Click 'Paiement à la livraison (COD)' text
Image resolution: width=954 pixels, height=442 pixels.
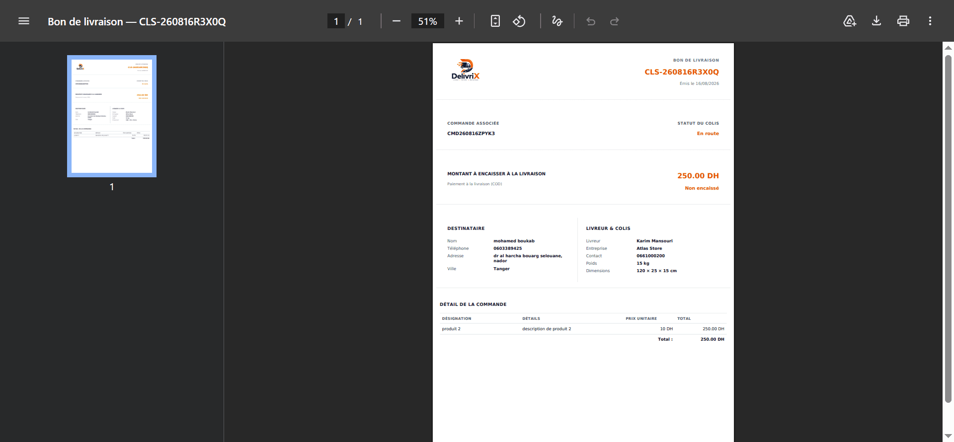[475, 184]
